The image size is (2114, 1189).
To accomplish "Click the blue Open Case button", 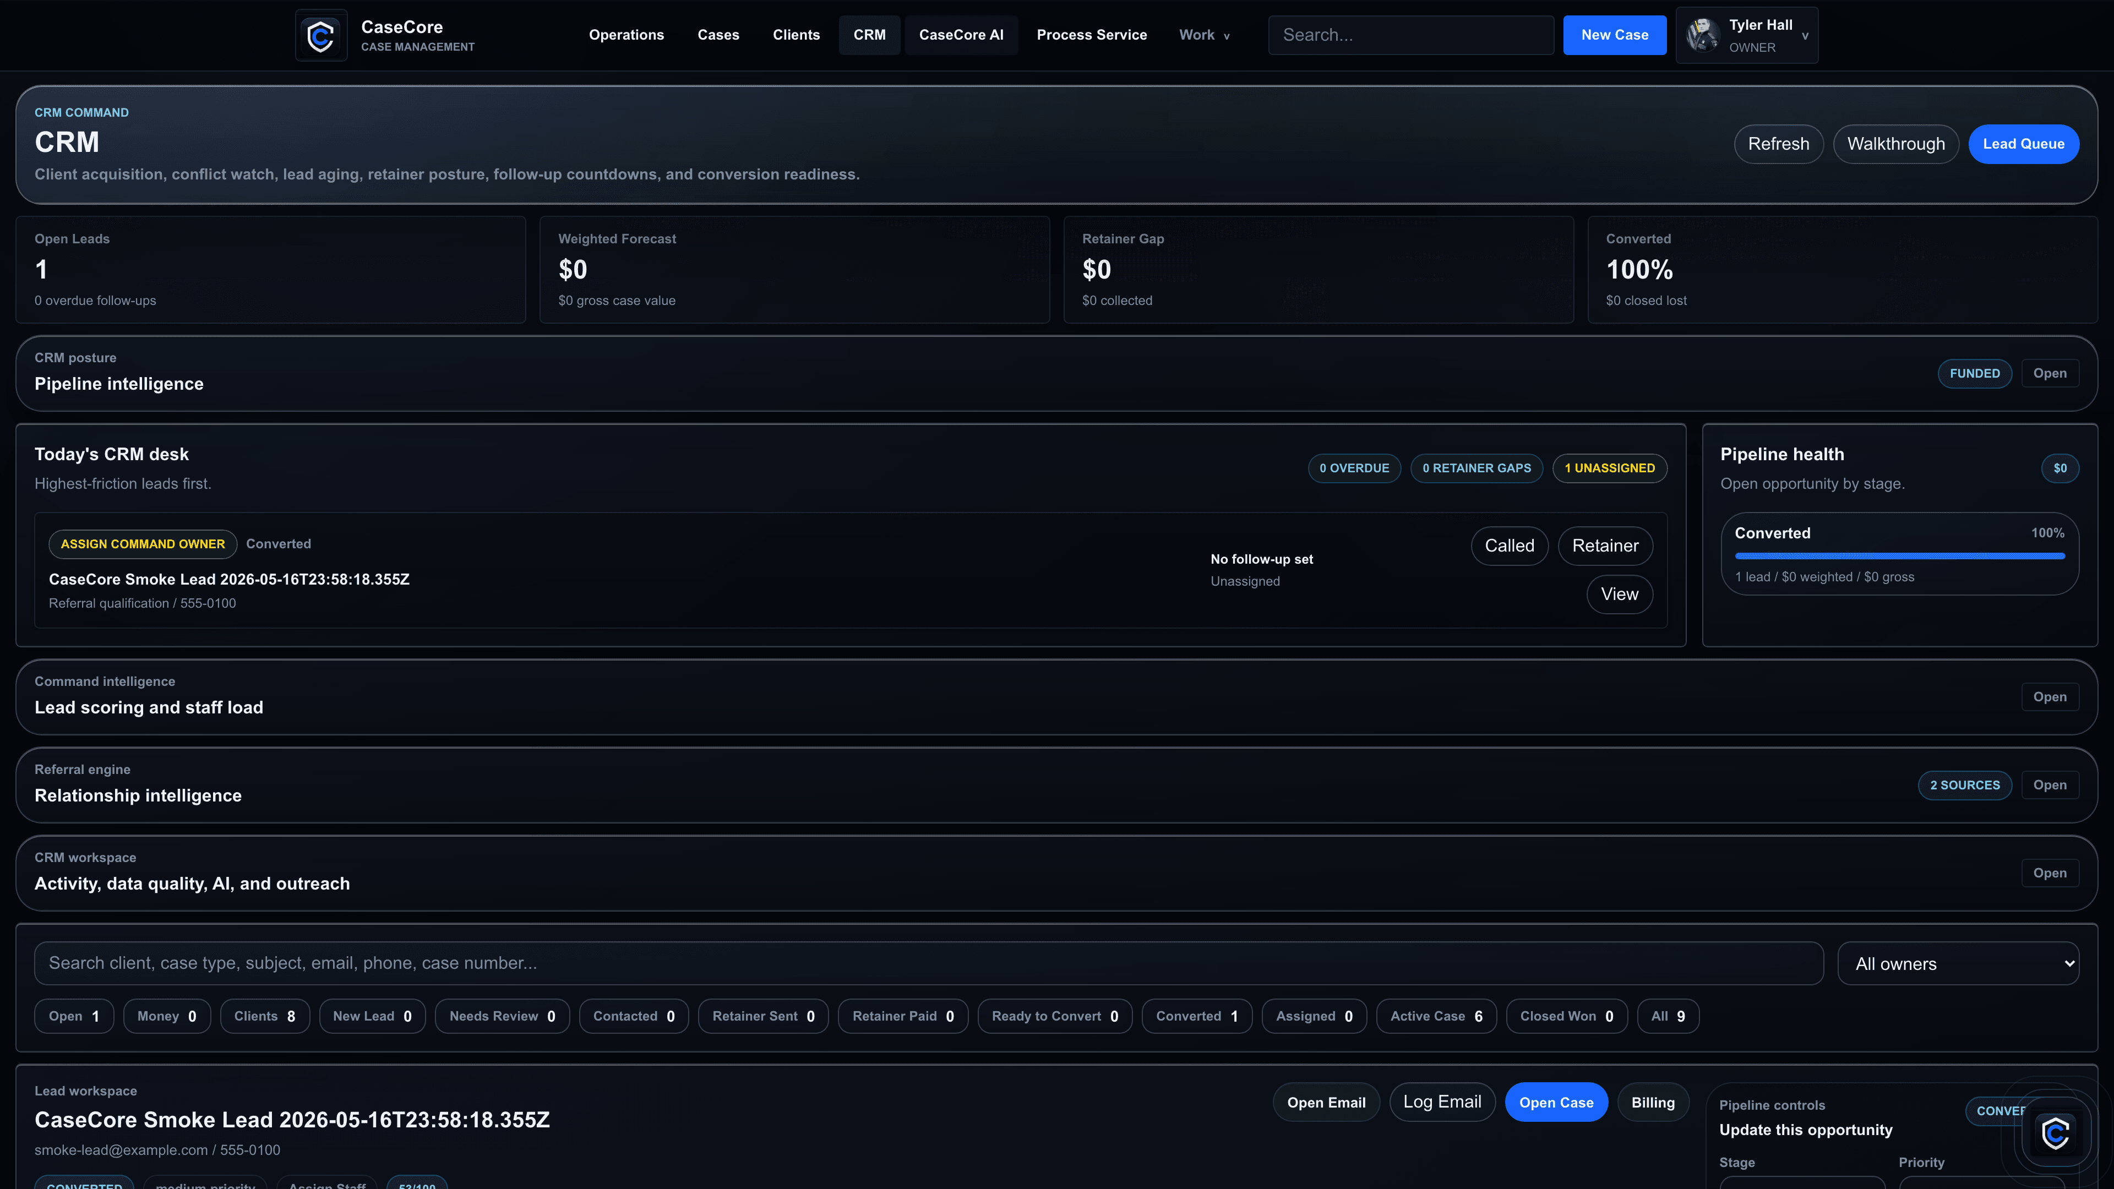I will (x=1556, y=1102).
